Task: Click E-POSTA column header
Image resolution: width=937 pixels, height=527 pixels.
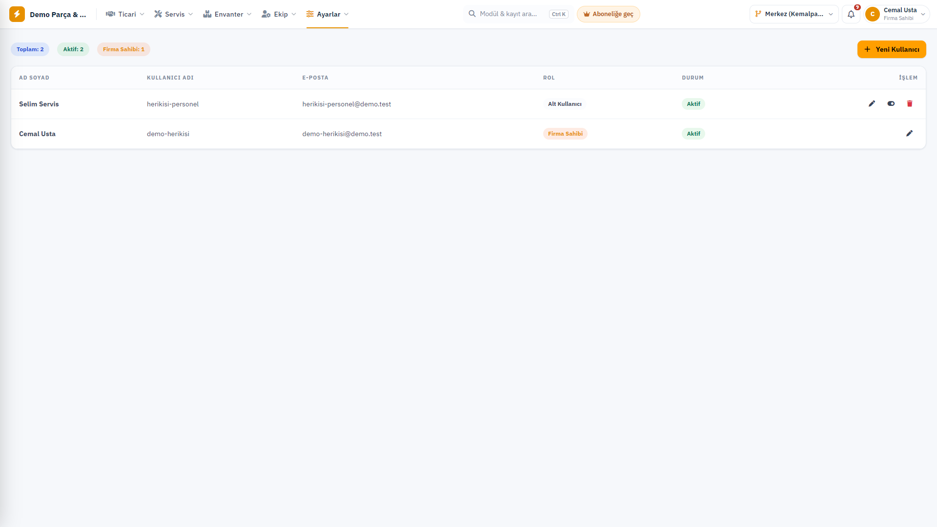Action: [315, 78]
